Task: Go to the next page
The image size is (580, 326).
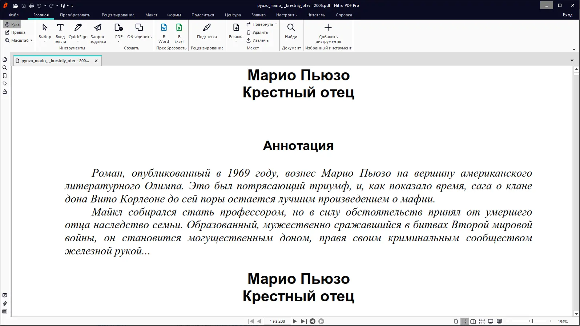Action: (x=295, y=321)
